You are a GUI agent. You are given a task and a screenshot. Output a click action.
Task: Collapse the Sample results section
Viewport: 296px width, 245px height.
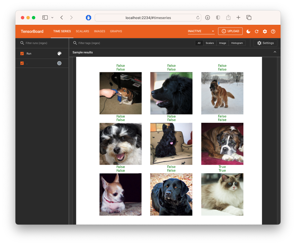[275, 52]
